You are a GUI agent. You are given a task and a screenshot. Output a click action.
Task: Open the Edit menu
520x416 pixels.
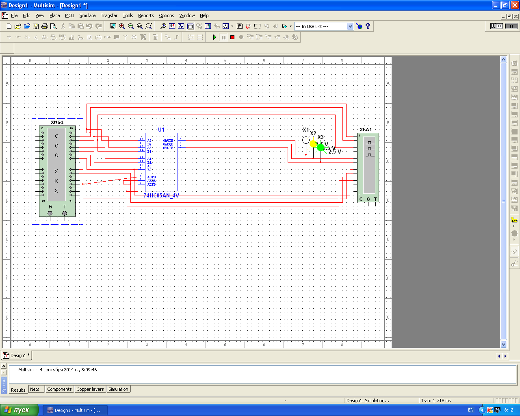tap(26, 15)
